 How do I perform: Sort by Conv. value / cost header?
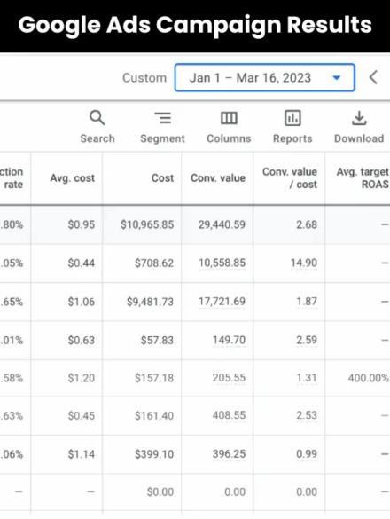coord(290,178)
